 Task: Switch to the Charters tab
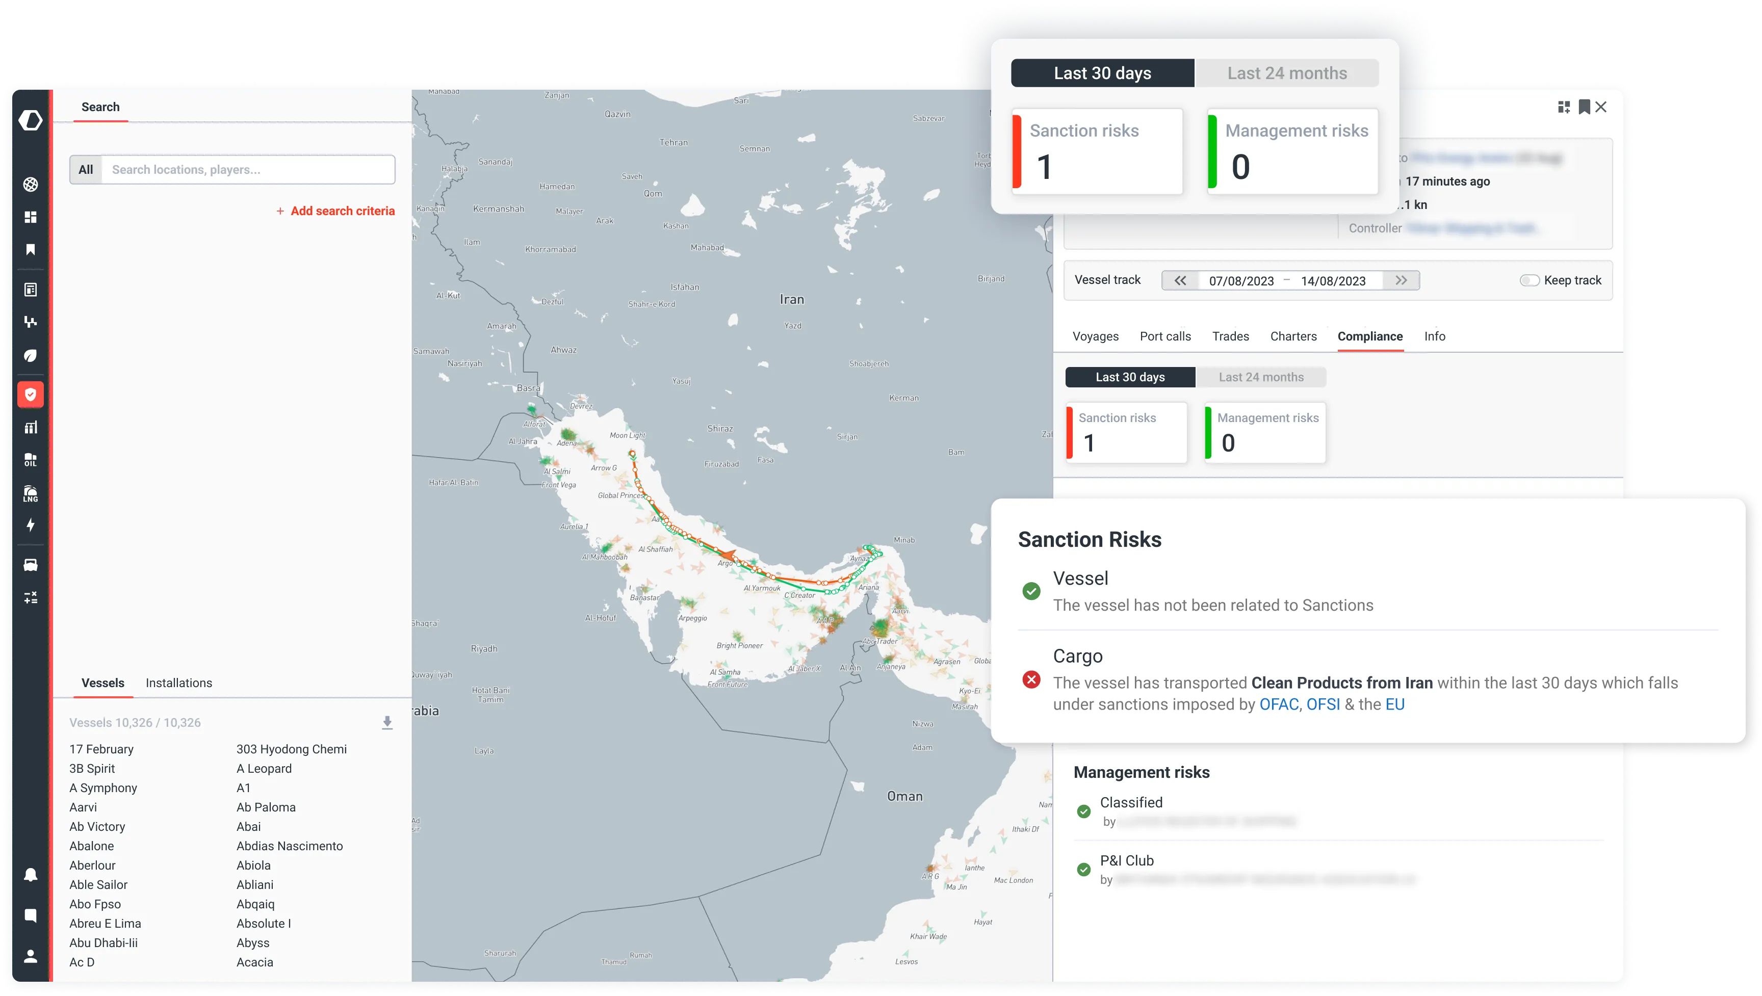point(1293,336)
